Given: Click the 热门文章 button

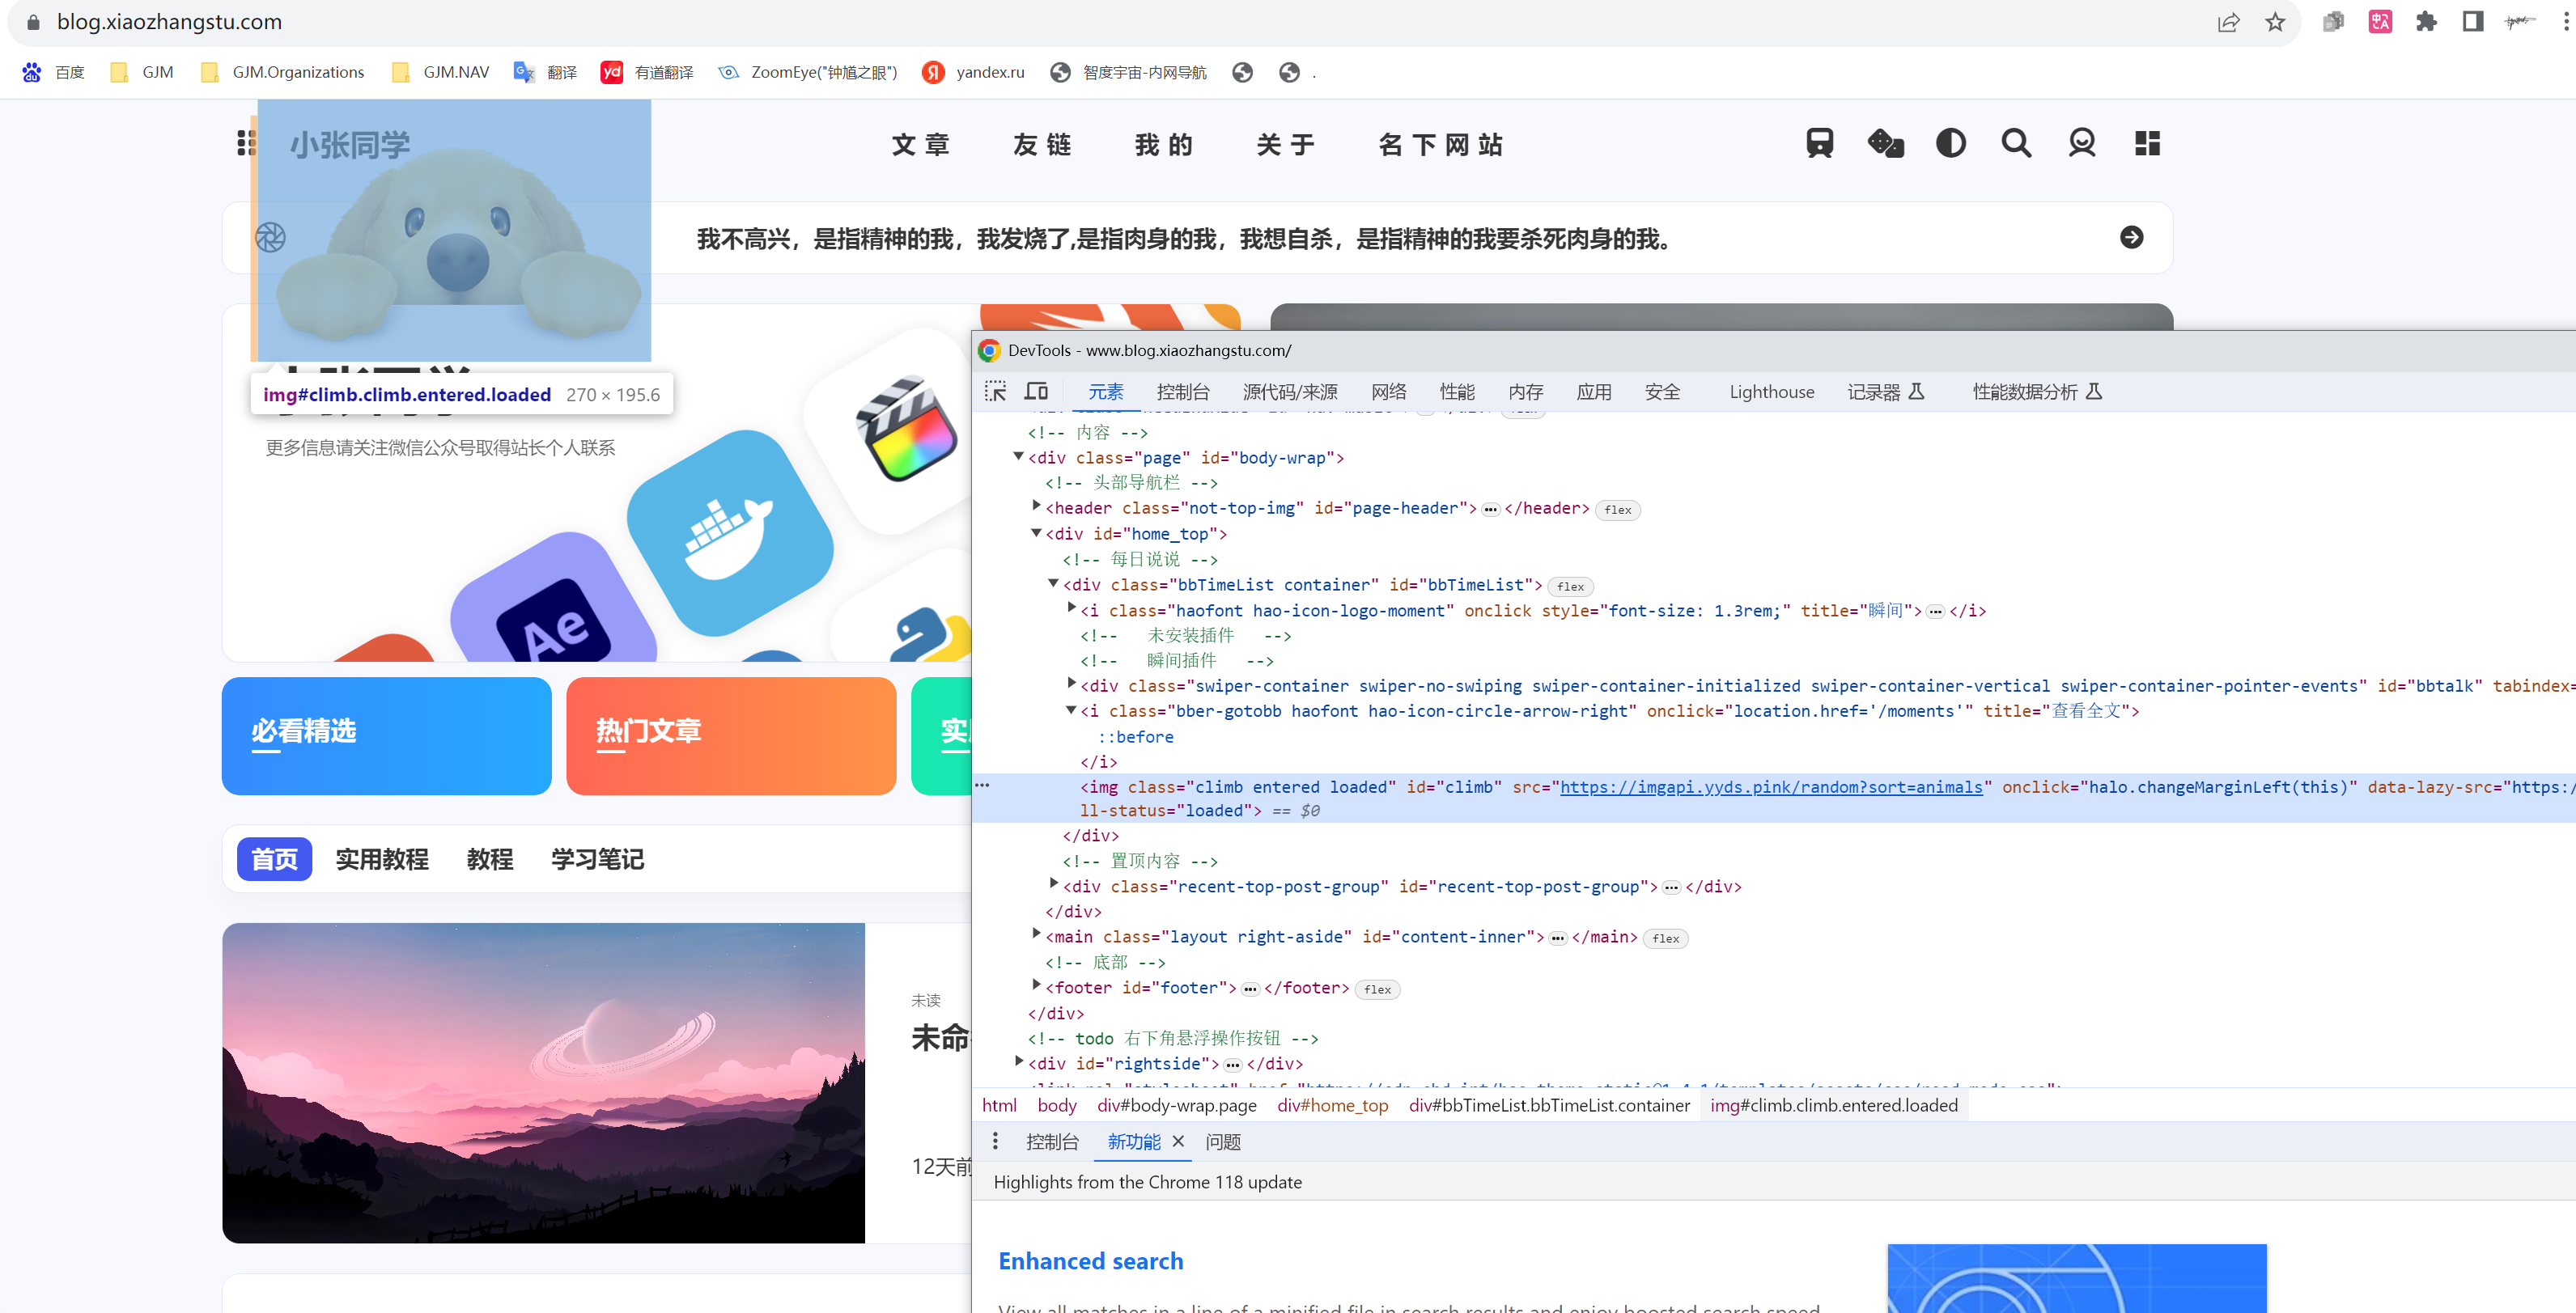Looking at the screenshot, I should pyautogui.click(x=731, y=735).
